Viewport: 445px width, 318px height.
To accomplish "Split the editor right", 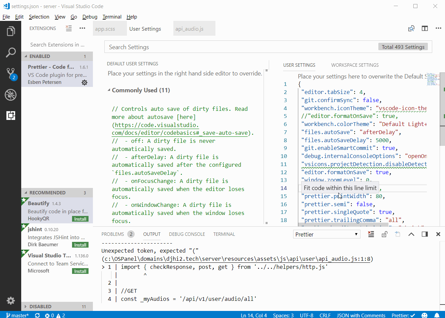I will coord(425,29).
